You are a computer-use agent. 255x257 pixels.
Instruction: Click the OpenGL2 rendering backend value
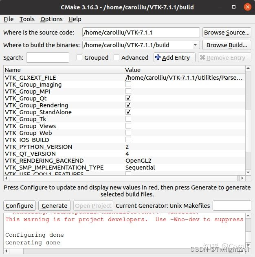[138, 161]
